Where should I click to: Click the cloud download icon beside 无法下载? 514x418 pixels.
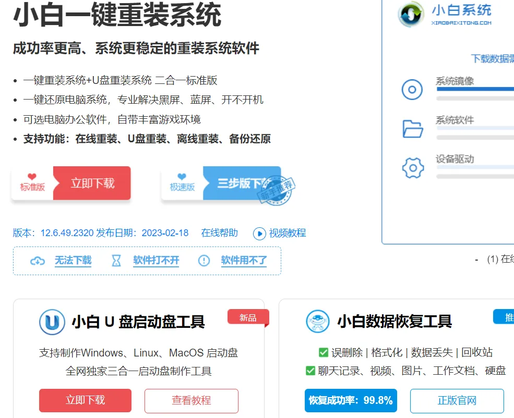click(x=38, y=261)
